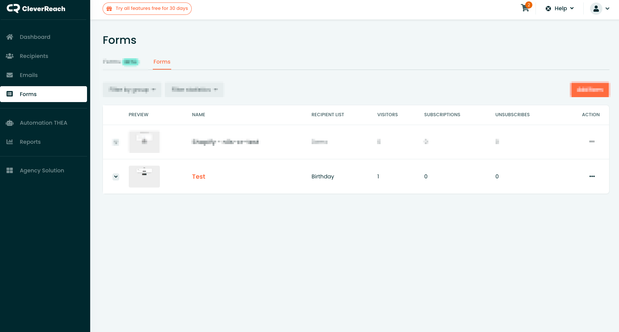Open three-dots action menu for Test form

coord(592,176)
